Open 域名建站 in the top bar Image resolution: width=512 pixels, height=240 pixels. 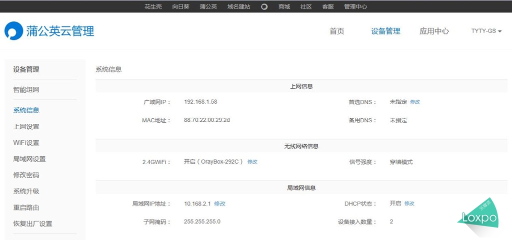[x=238, y=6]
